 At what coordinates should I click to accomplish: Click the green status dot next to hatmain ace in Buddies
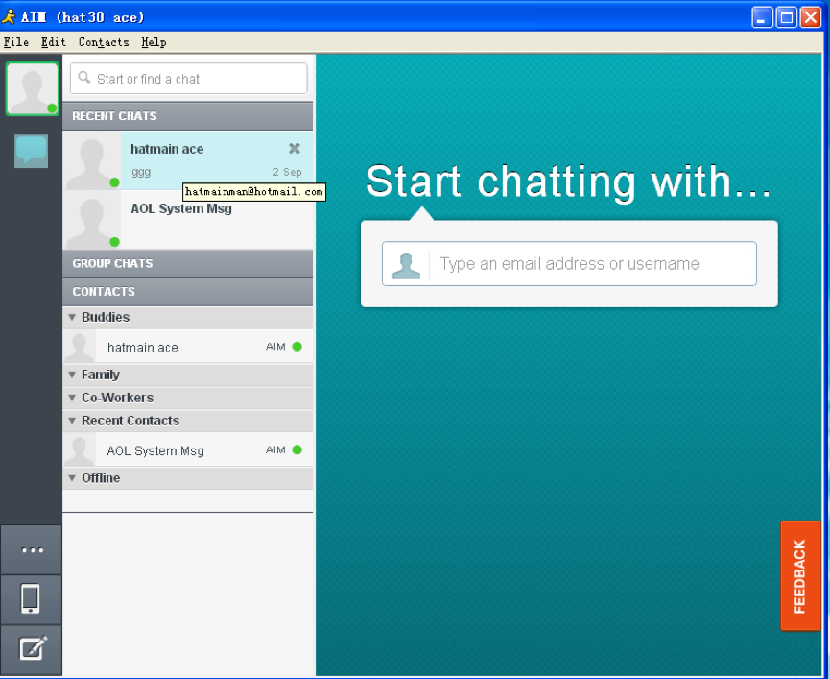pyautogui.click(x=296, y=347)
